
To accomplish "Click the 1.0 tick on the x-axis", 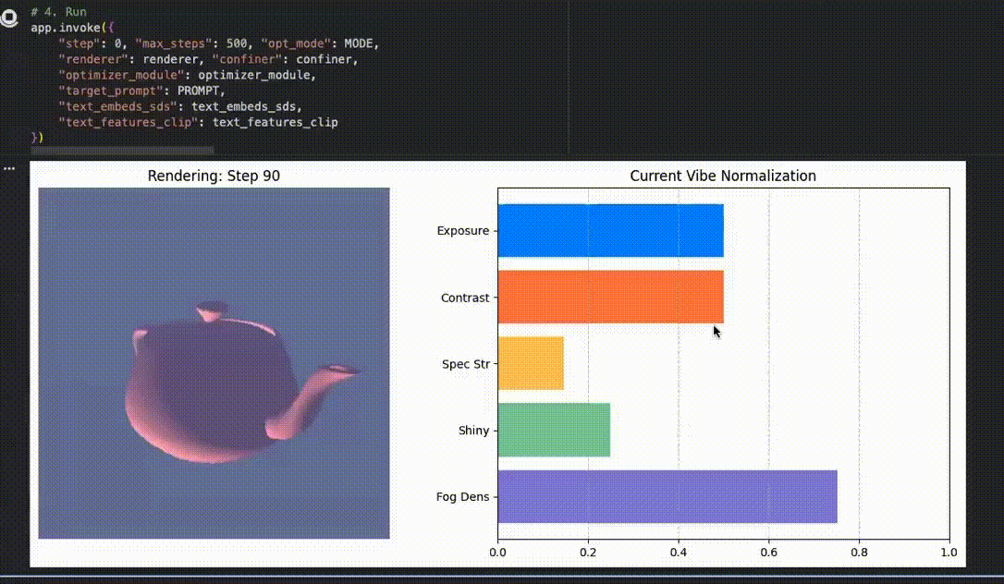I will pos(949,553).
